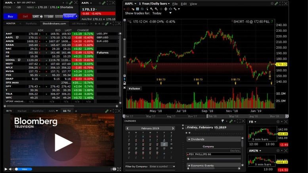Open the Submit button dropdown arrow
308x173 pixels.
pos(76,16)
